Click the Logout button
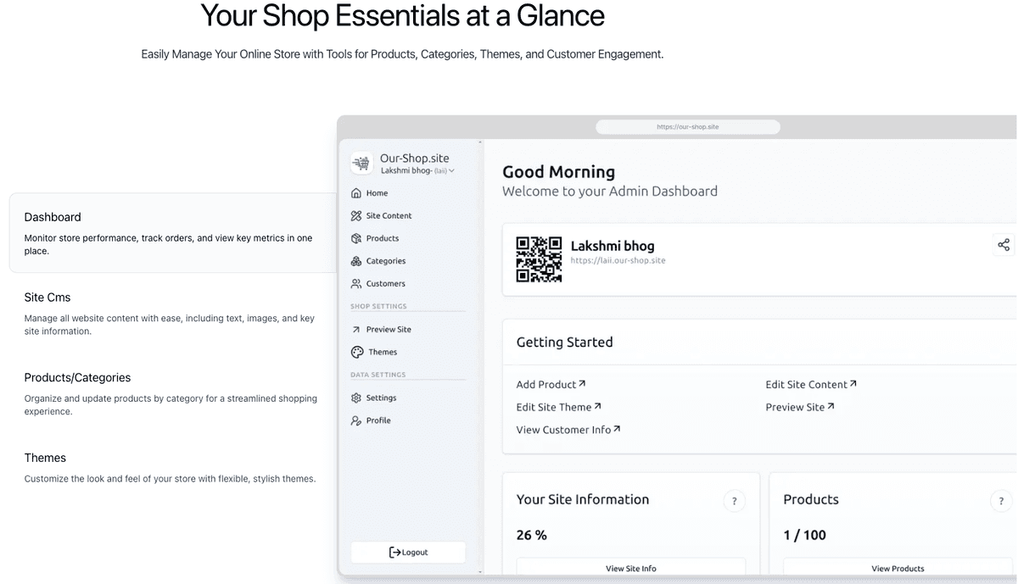The image size is (1018, 584). pyautogui.click(x=408, y=552)
